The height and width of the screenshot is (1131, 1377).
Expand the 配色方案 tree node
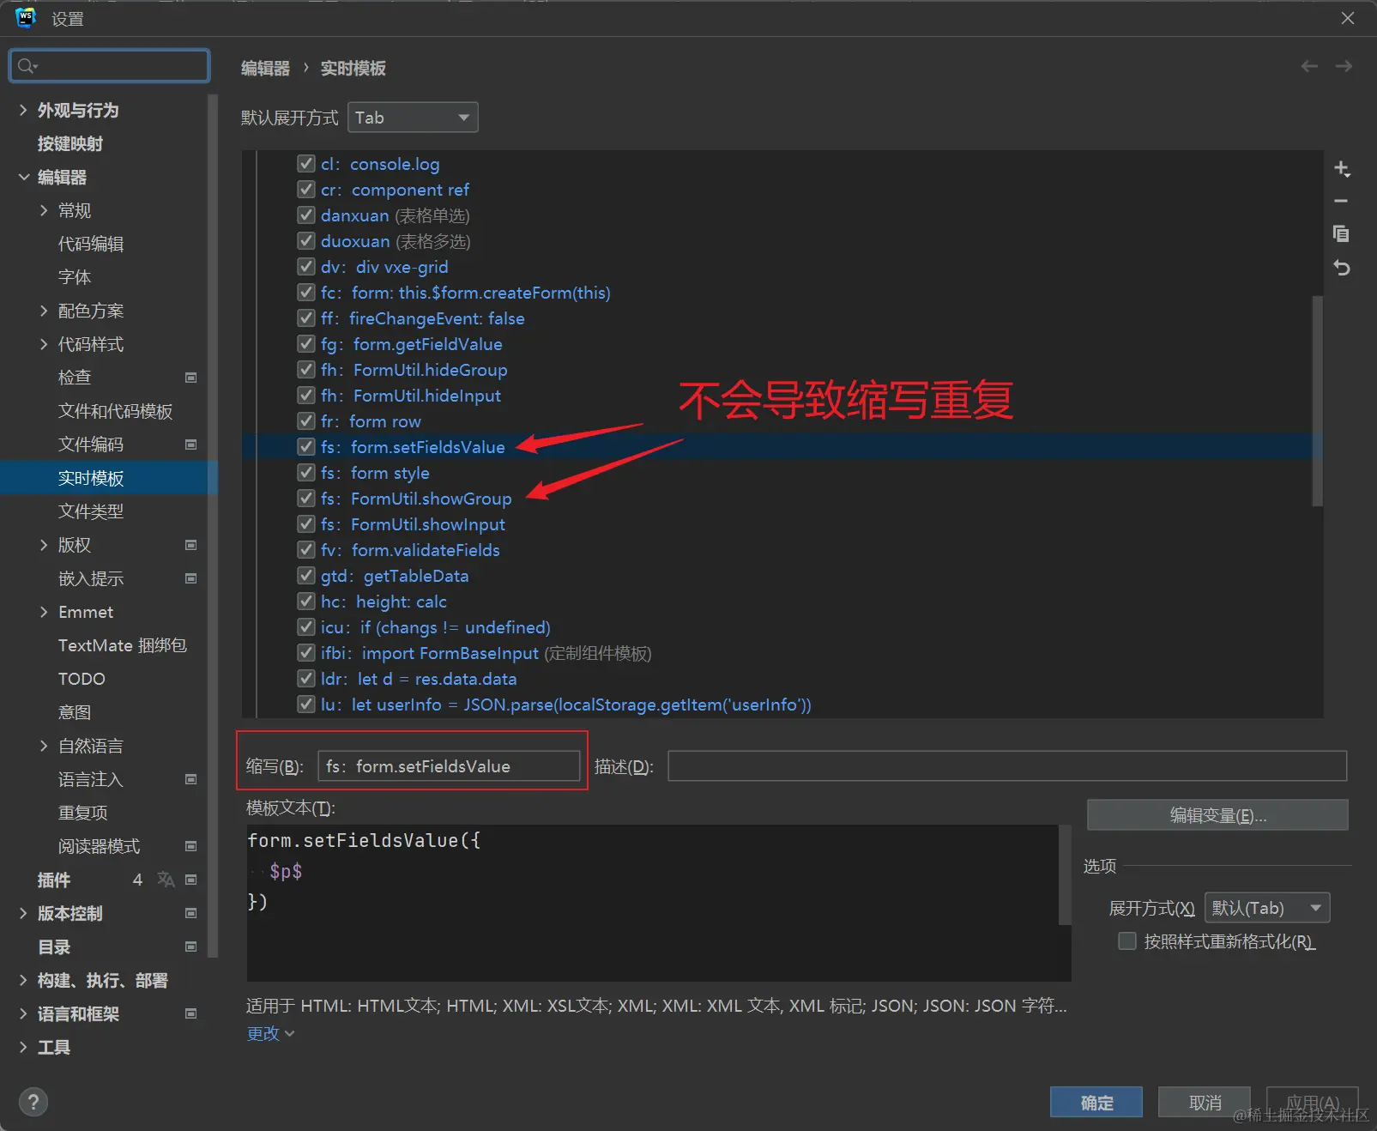44,311
